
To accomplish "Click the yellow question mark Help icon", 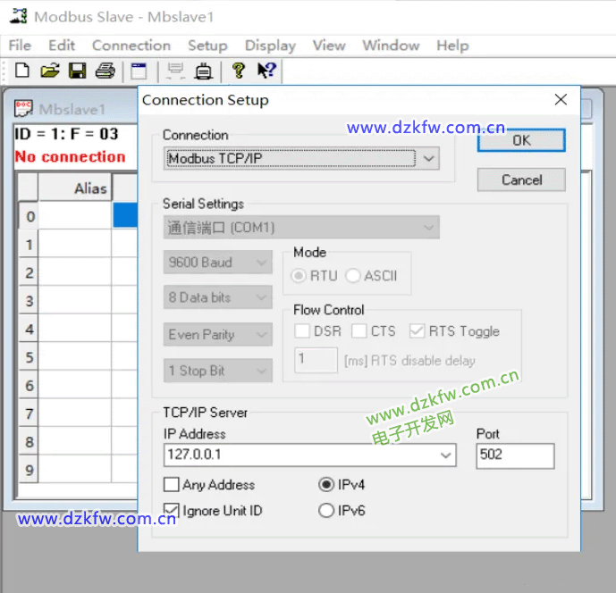I will point(238,71).
